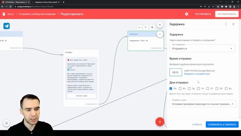
Task: Open the grid layout button at bottom left
Action: [x=6, y=123]
